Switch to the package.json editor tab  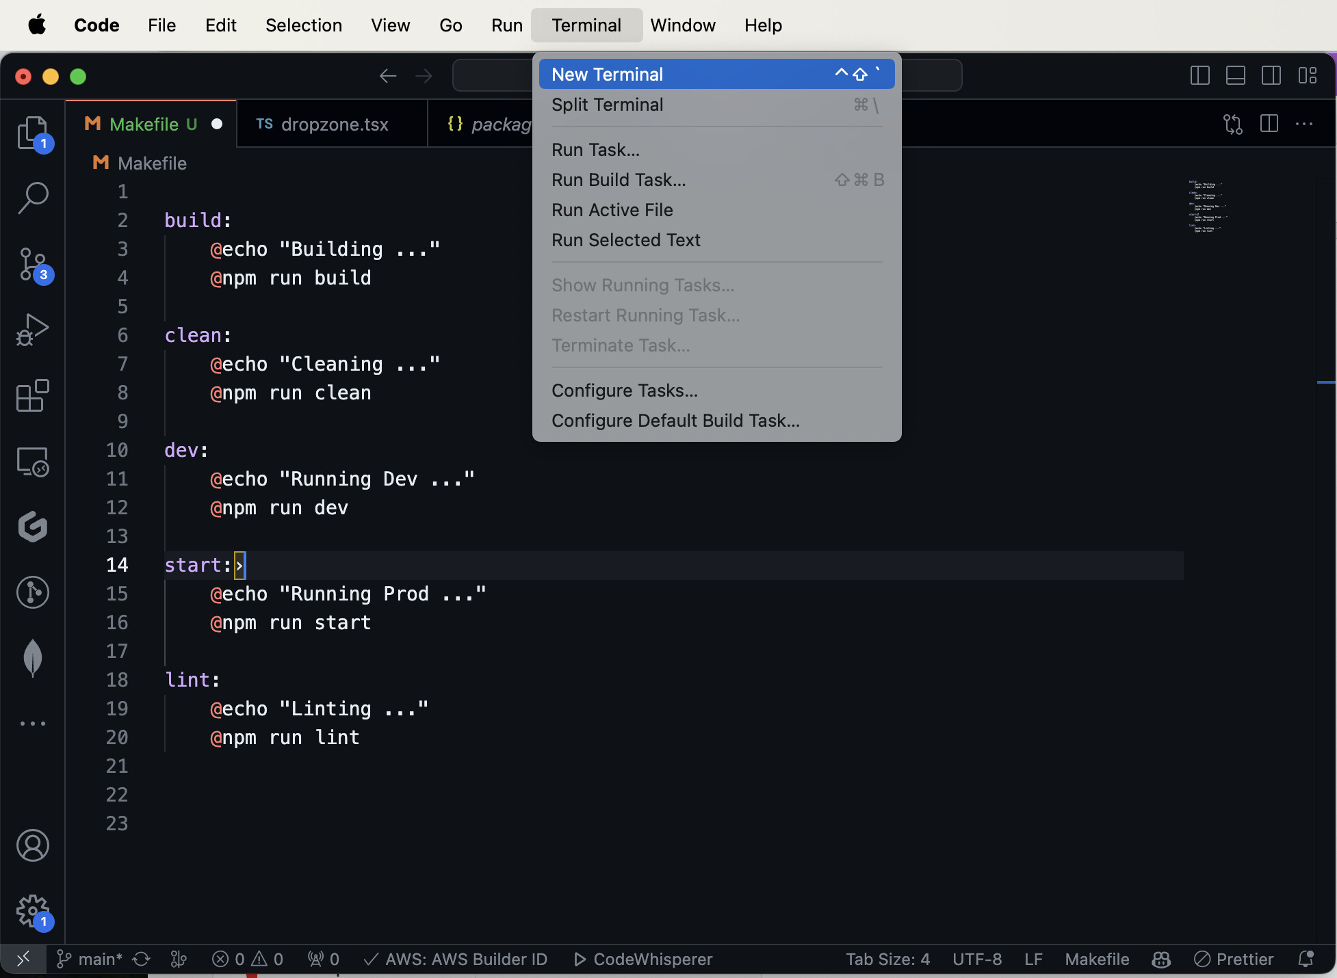click(x=480, y=124)
